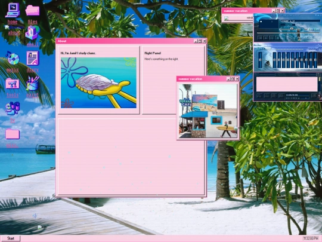The height and width of the screenshot is (242, 322).
Task: Close the About window
Action: click(x=205, y=41)
